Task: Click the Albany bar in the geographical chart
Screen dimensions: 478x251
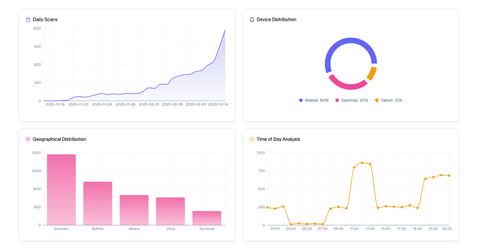Action: [x=134, y=210]
